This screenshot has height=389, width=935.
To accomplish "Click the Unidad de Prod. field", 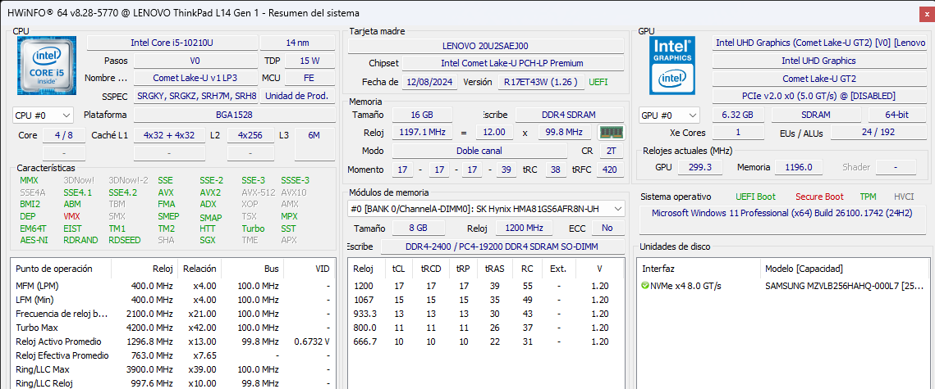I will (298, 96).
